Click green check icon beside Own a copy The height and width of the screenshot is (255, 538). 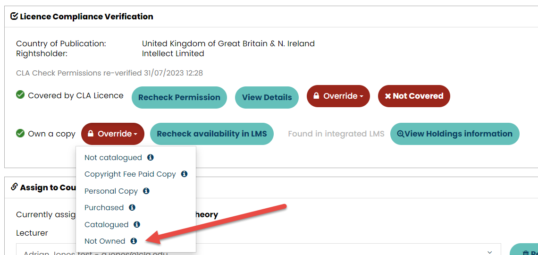(x=20, y=133)
